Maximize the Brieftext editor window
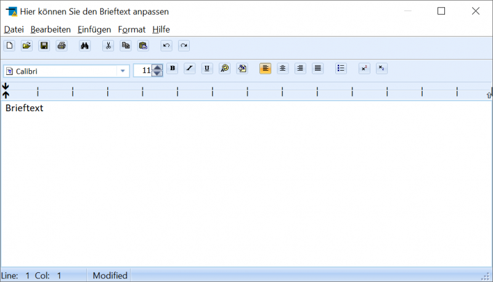The image size is (493, 282). [441, 11]
